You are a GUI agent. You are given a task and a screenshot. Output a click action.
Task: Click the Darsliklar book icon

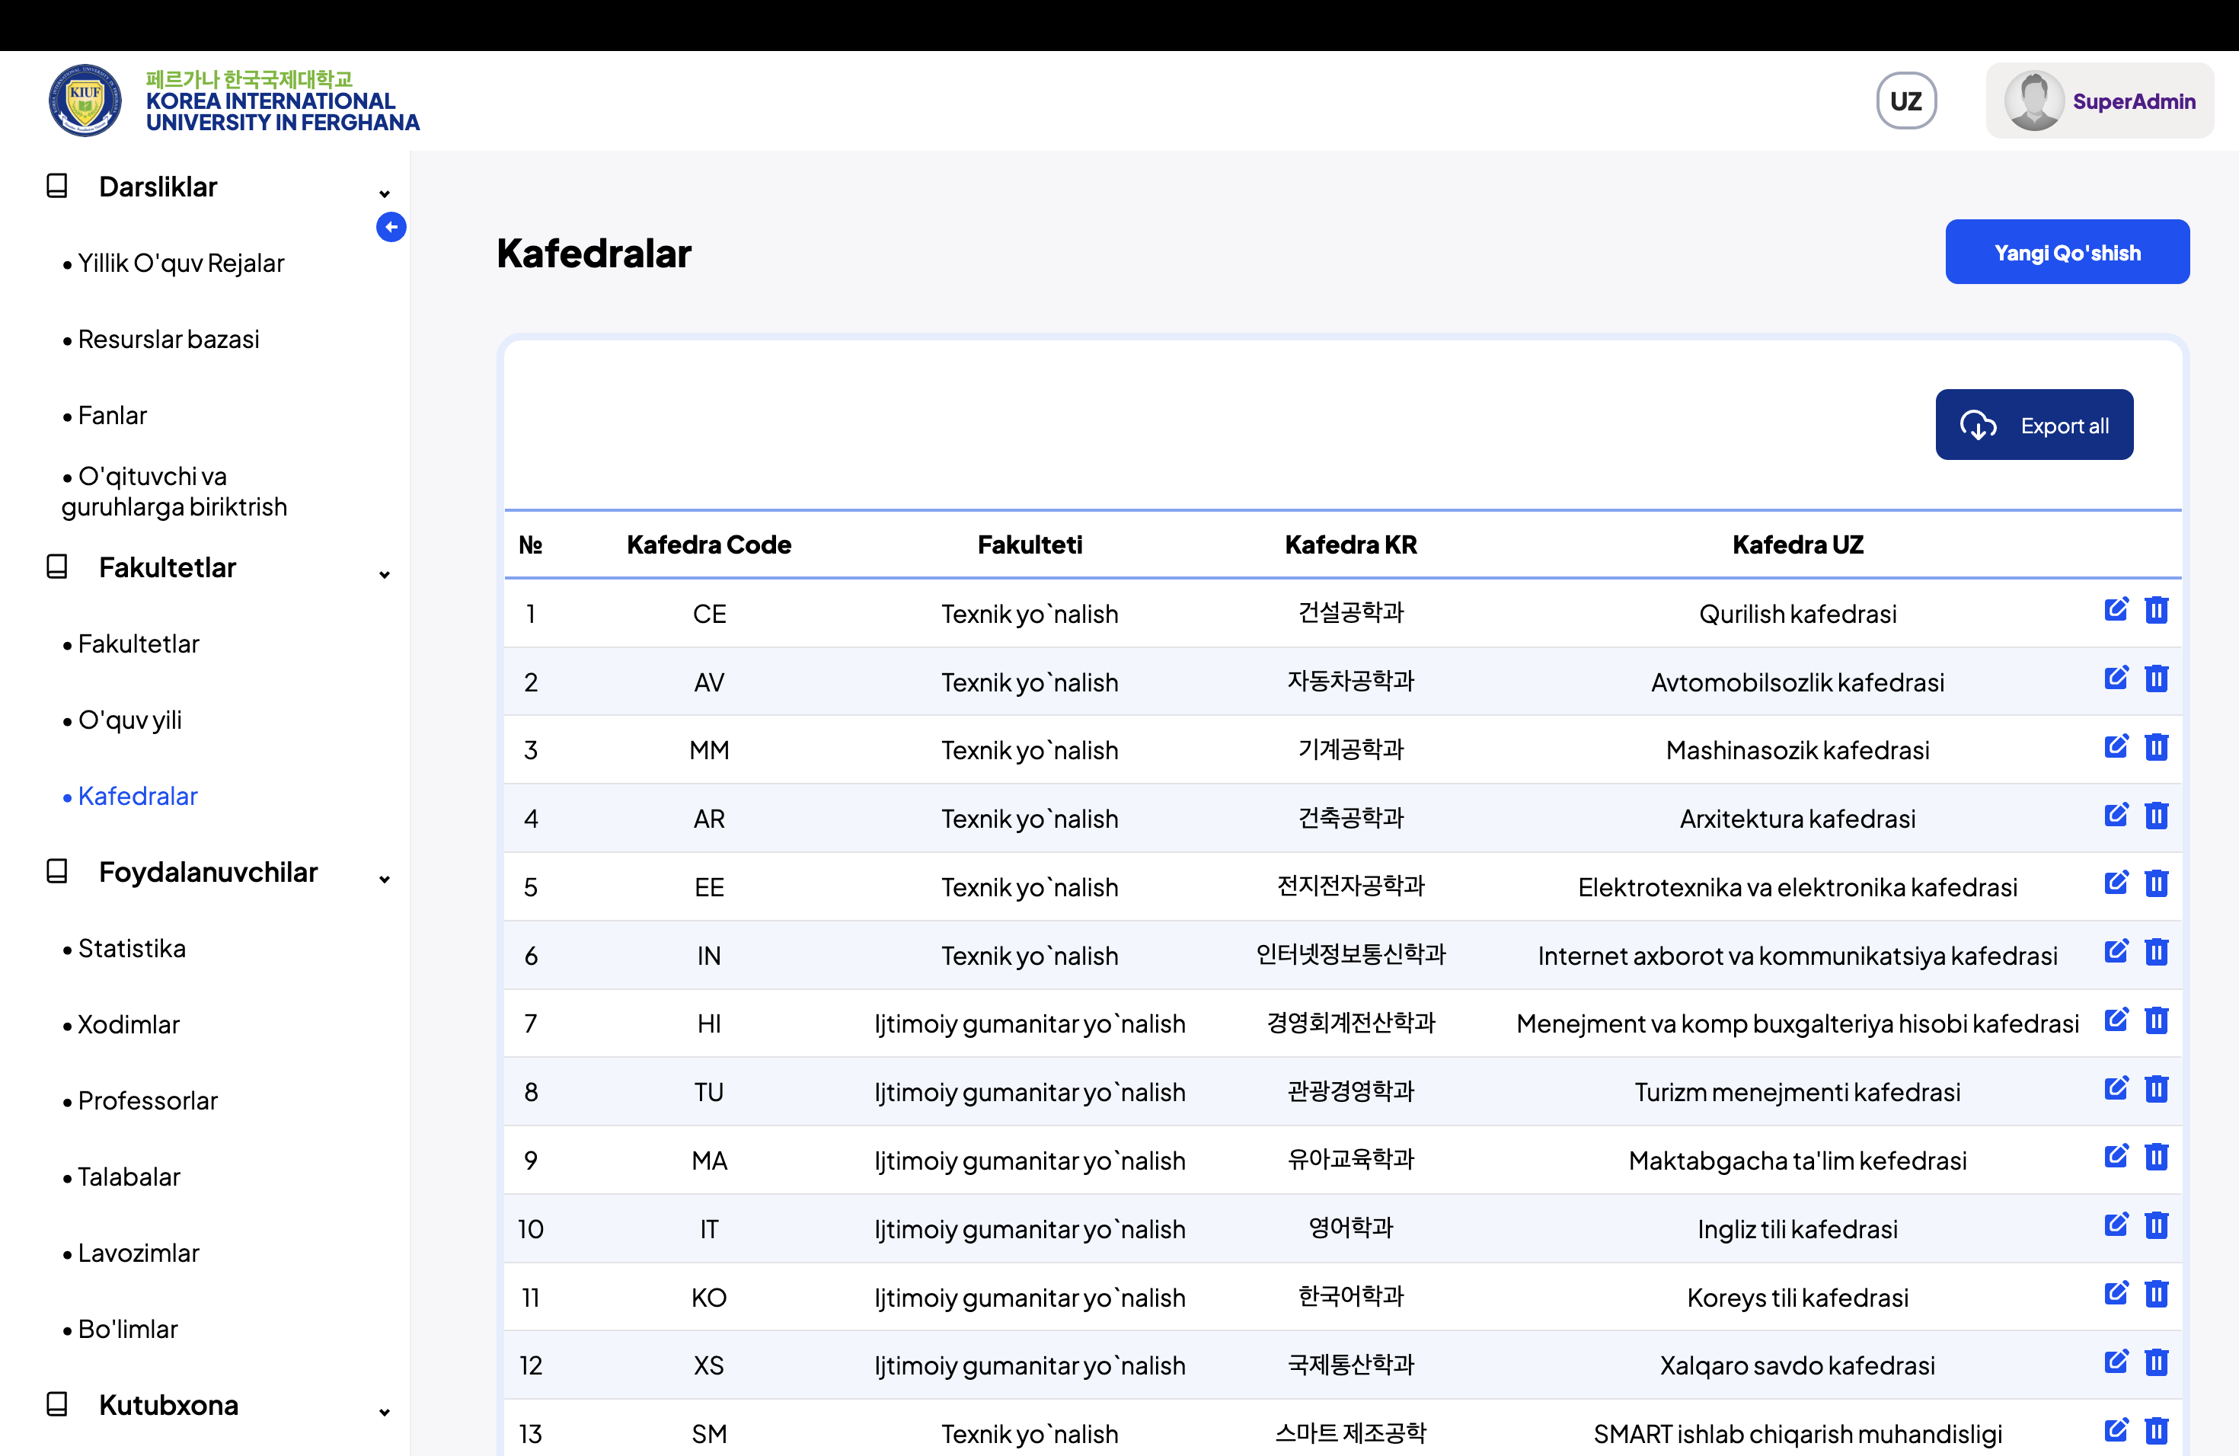click(56, 187)
